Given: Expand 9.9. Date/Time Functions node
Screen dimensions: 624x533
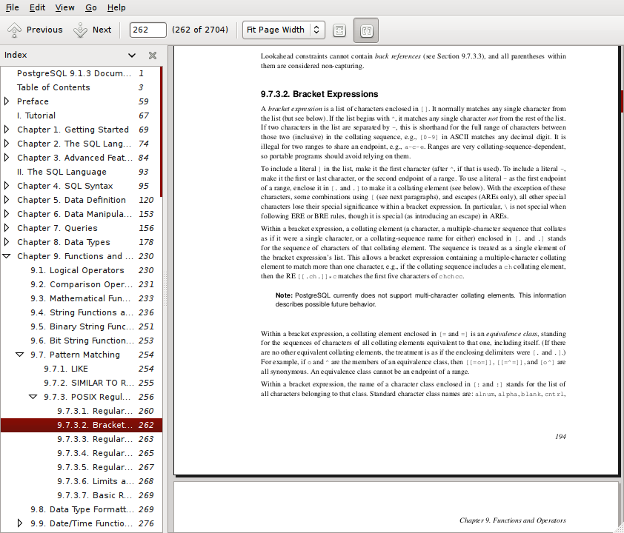Looking at the screenshot, I should point(19,523).
